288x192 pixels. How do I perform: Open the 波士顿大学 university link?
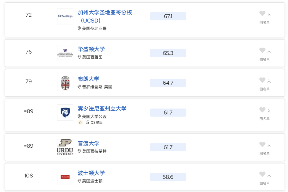pos(91,173)
